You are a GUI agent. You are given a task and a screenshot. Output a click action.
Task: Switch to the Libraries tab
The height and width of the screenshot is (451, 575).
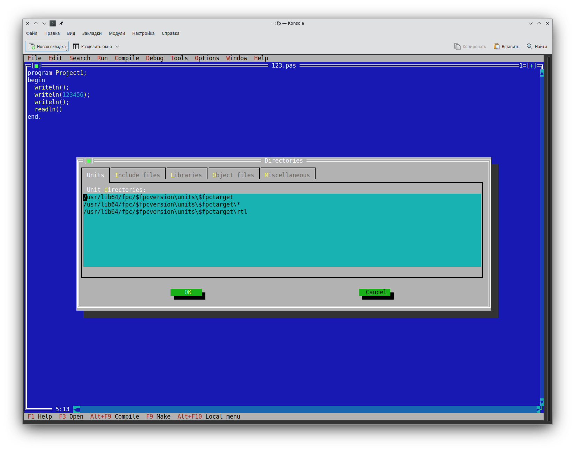(186, 175)
